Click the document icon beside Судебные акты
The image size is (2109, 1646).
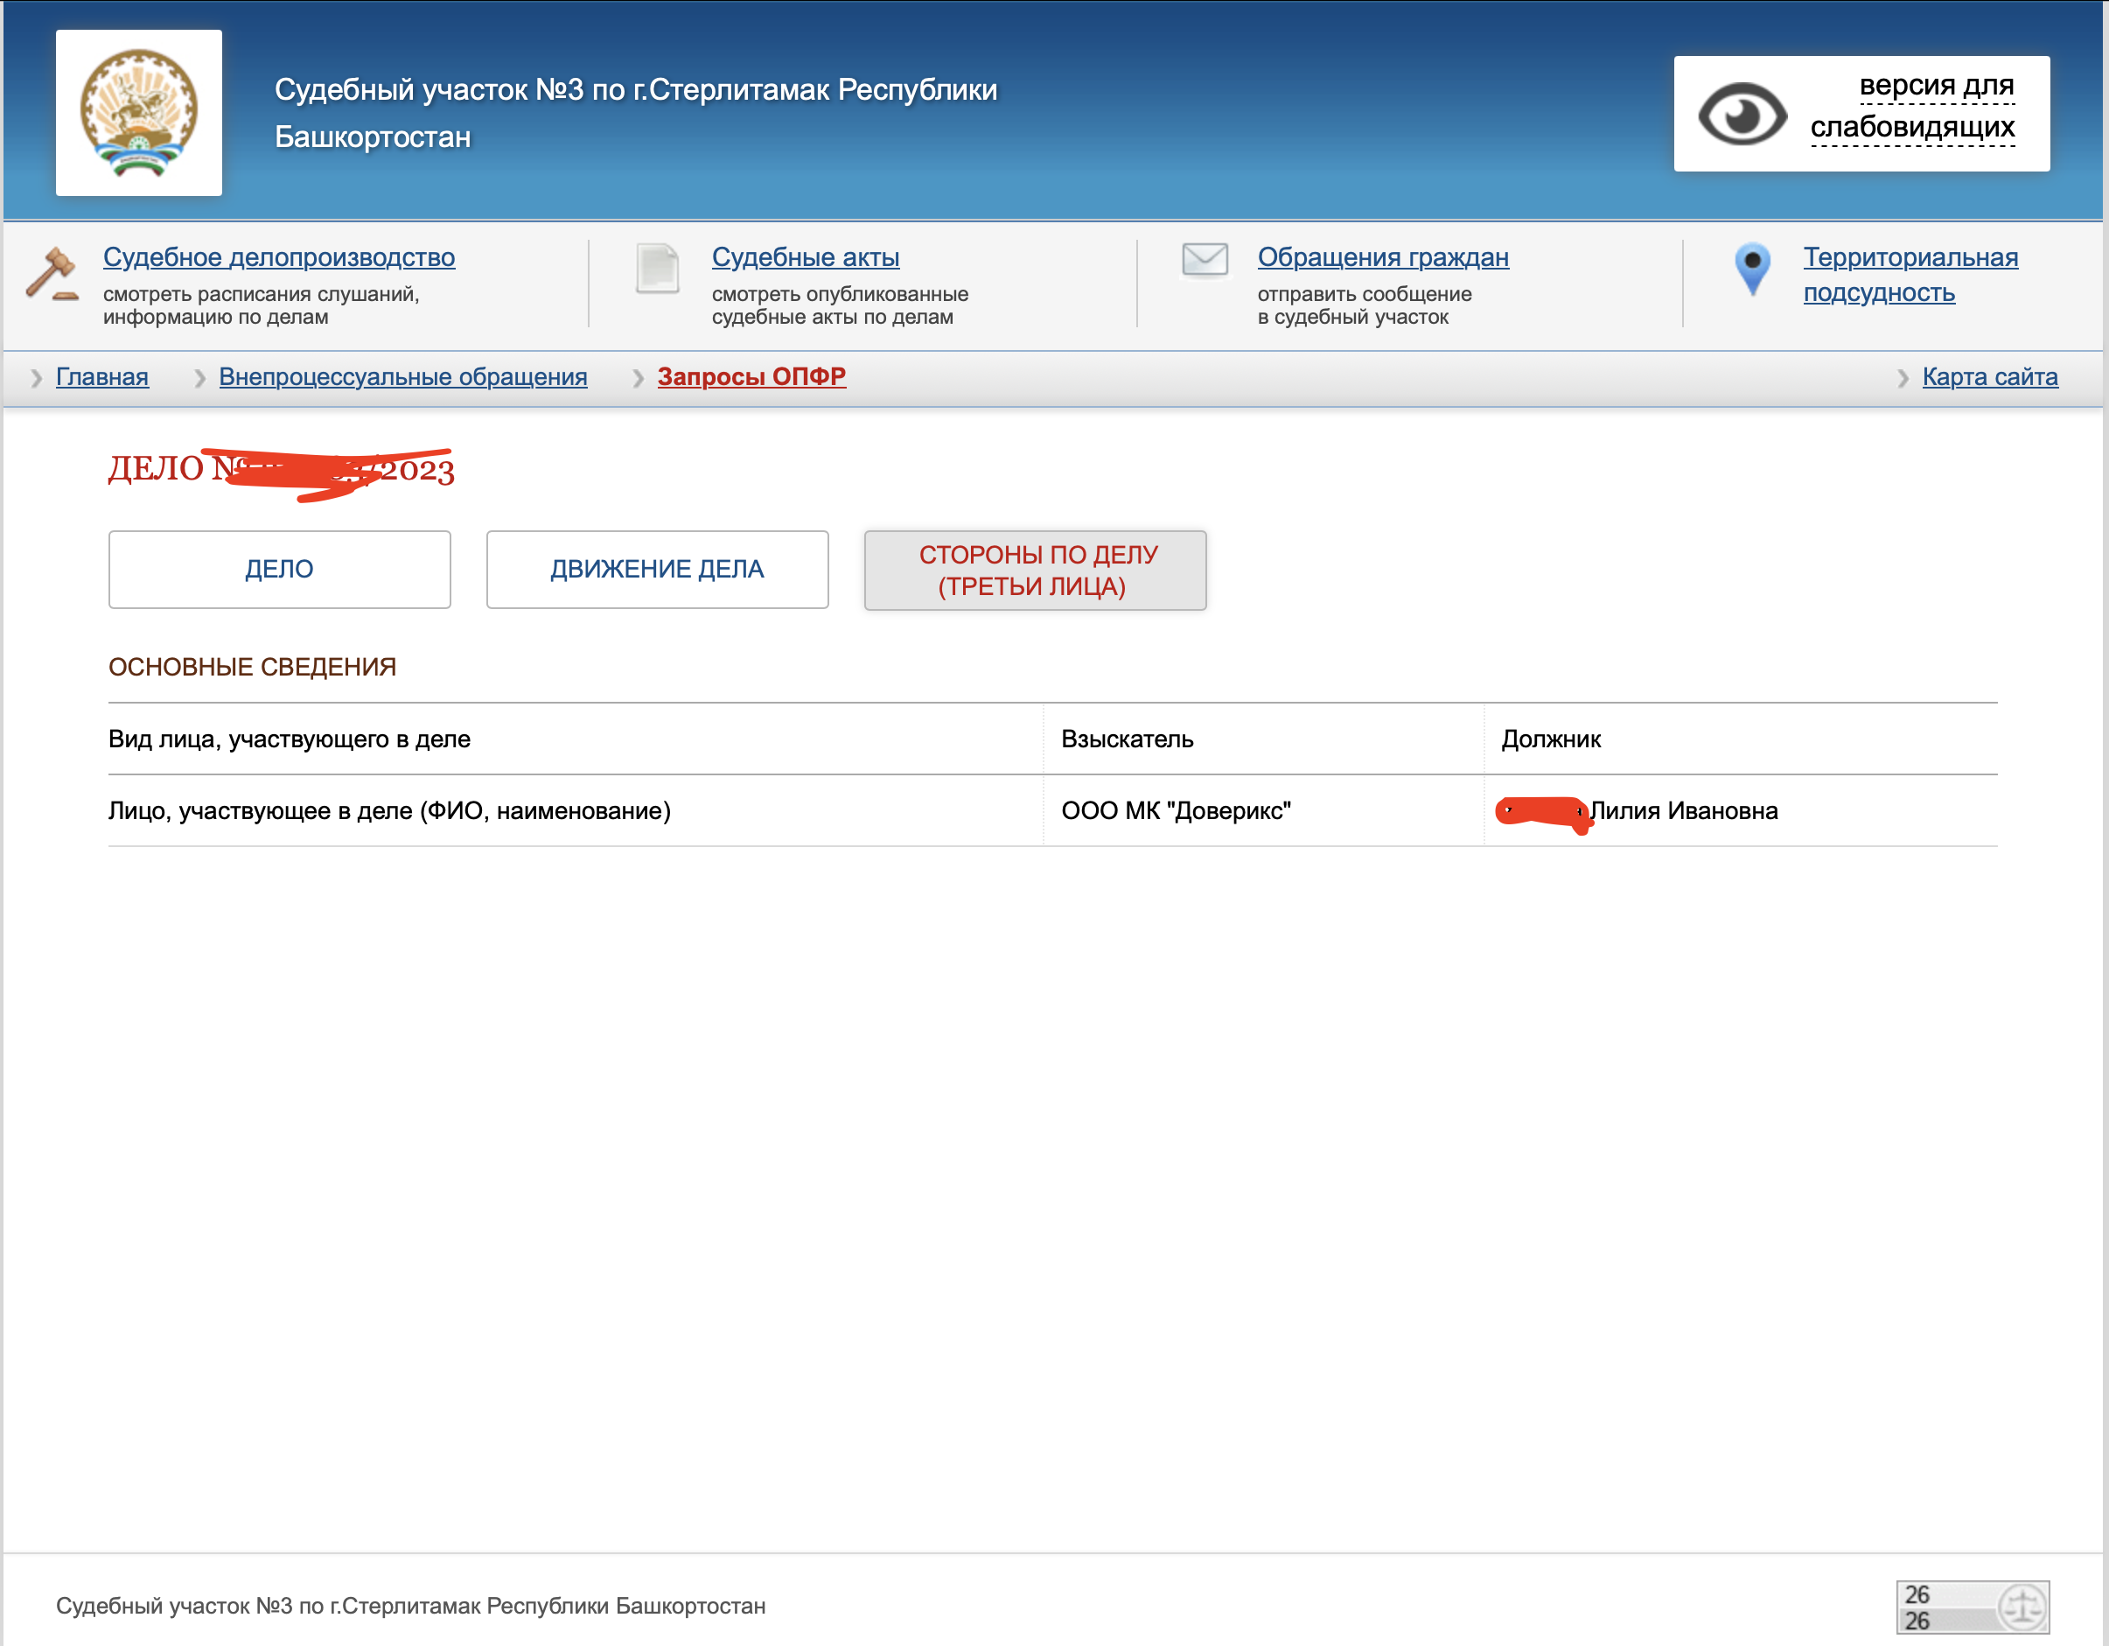658,269
